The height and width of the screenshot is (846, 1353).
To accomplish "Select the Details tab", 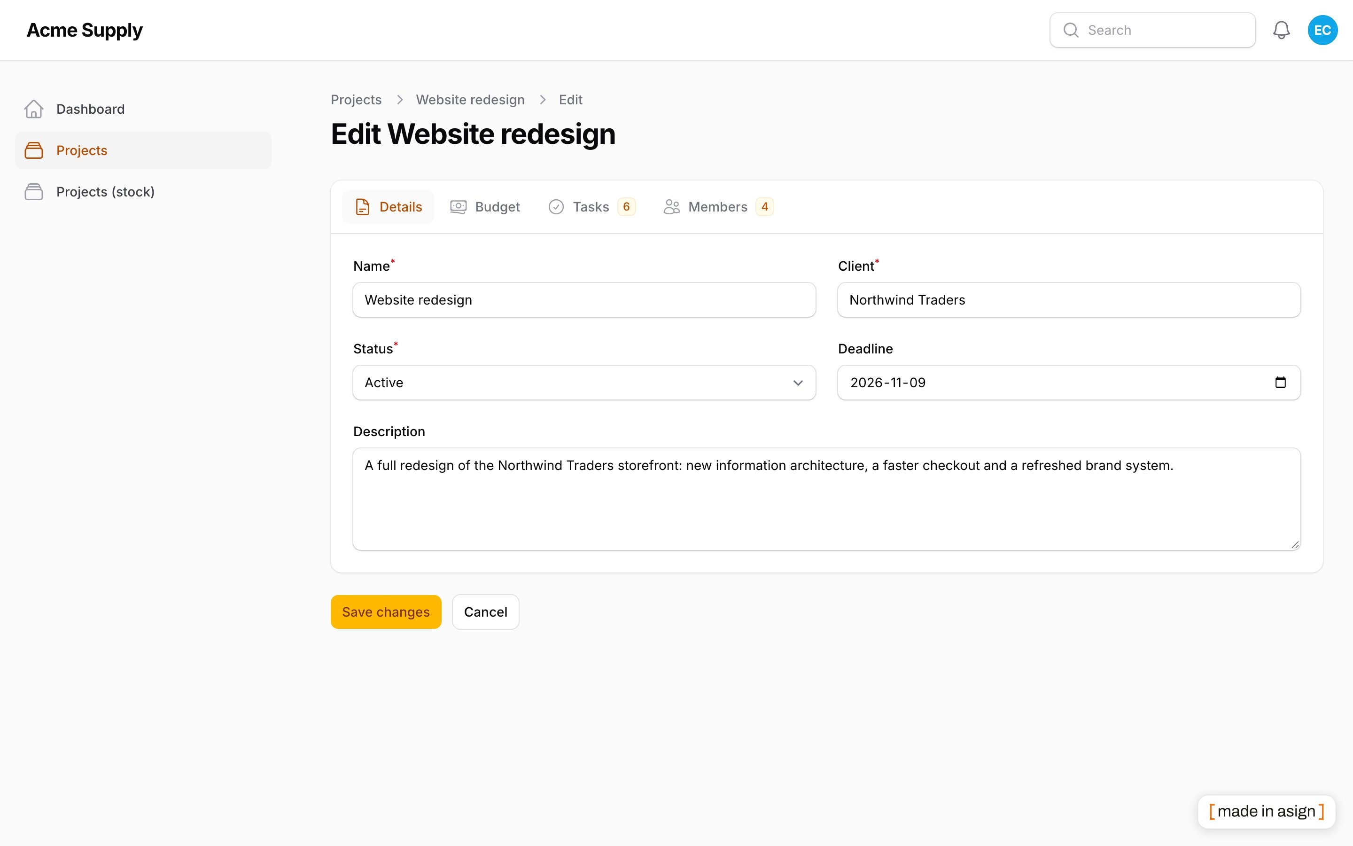I will [x=388, y=207].
